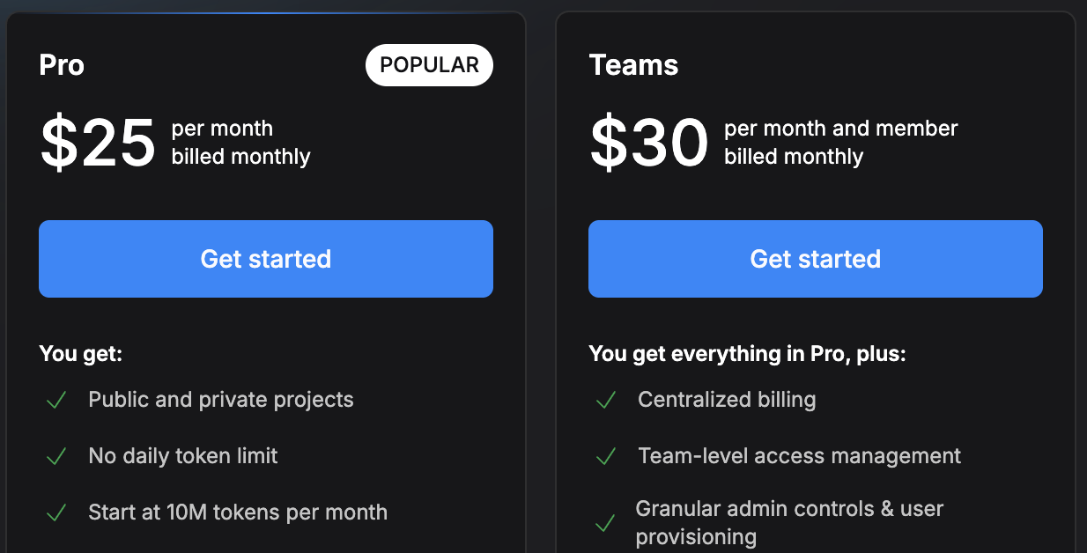The height and width of the screenshot is (553, 1087).
Task: Click the POPULAR badge on the Pro plan
Action: (429, 64)
